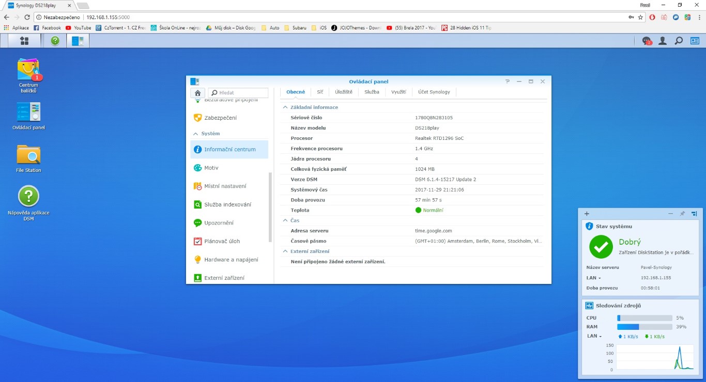Screen dimensions: 706x382
Task: Open Nápověda aplikace DSM desktop icon
Action: (28, 197)
